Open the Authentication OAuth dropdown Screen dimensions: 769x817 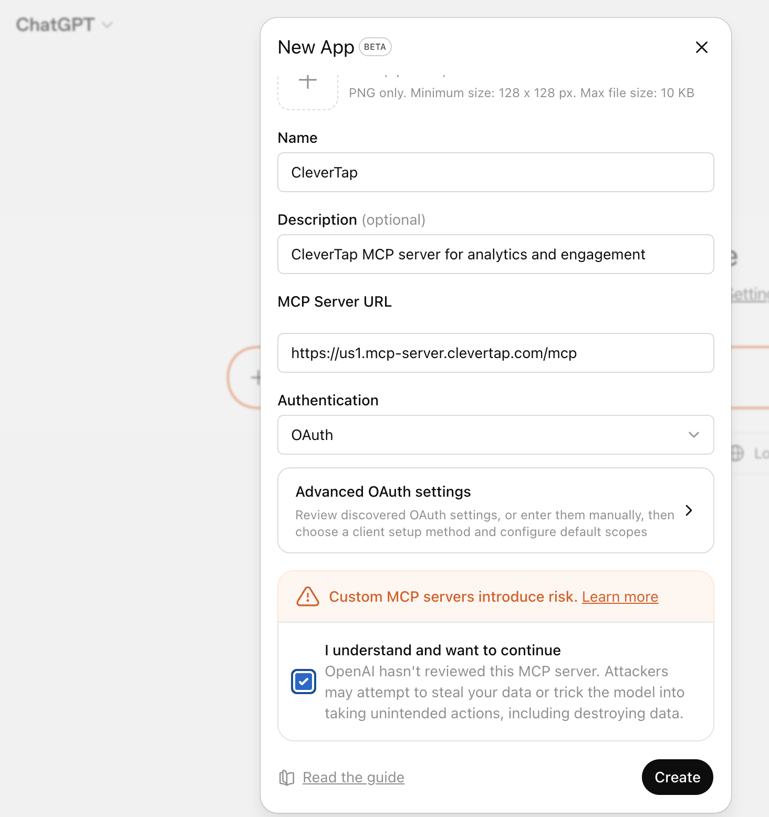495,435
